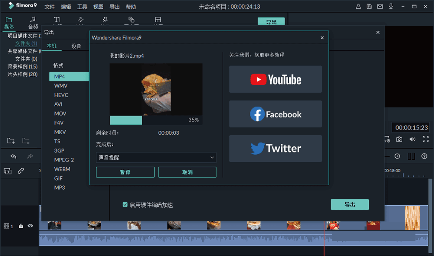The width and height of the screenshot is (434, 256).
Task: Click the add track icon
Action: pyautogui.click(x=7, y=171)
